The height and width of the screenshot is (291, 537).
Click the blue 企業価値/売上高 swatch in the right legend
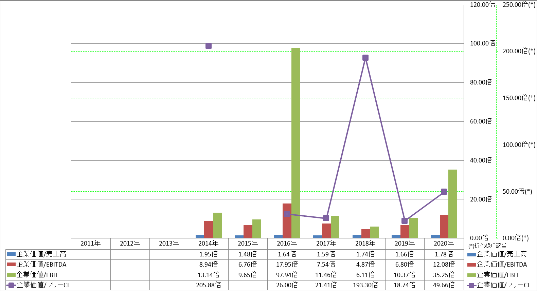coord(471,254)
